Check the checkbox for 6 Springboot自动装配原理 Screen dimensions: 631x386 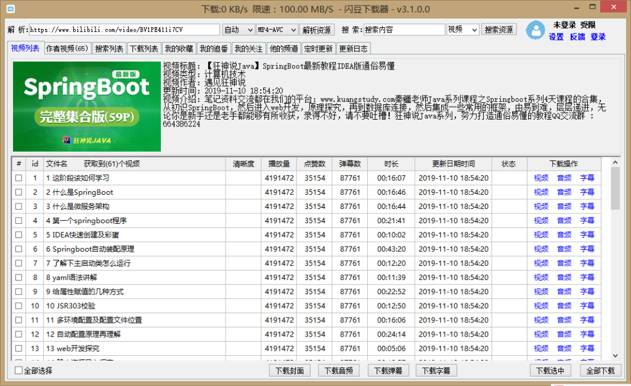(17, 248)
